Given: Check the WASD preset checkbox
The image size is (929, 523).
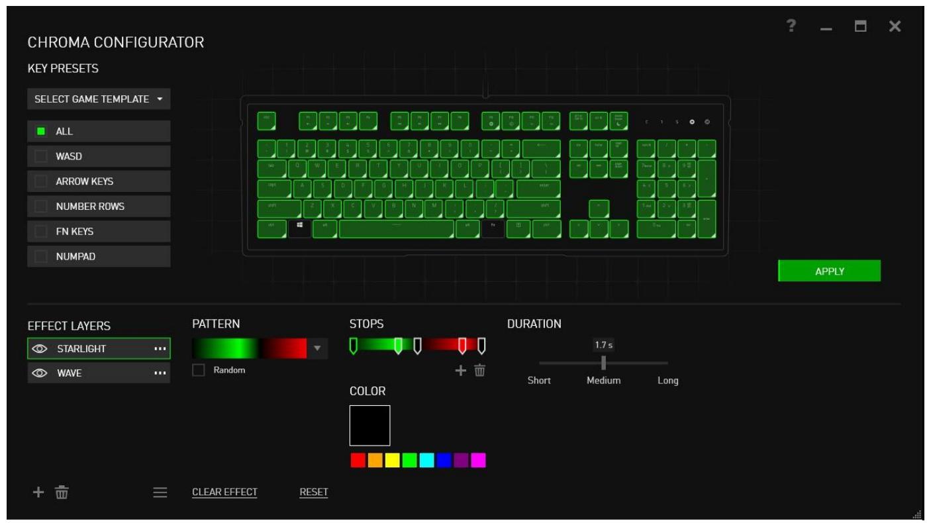Looking at the screenshot, I should (x=41, y=156).
